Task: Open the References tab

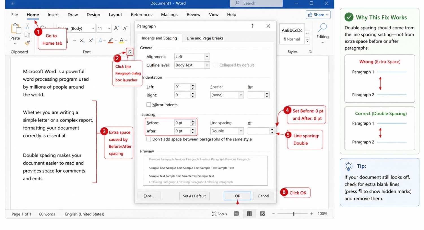Action: coord(142,15)
